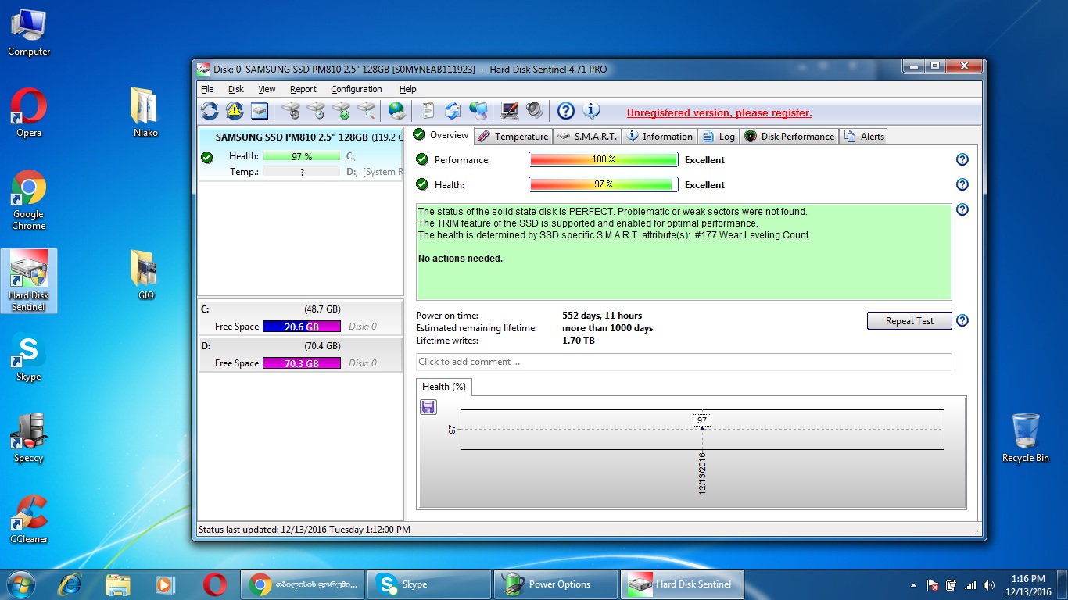Click the disk icon with magnifying glass

366,111
